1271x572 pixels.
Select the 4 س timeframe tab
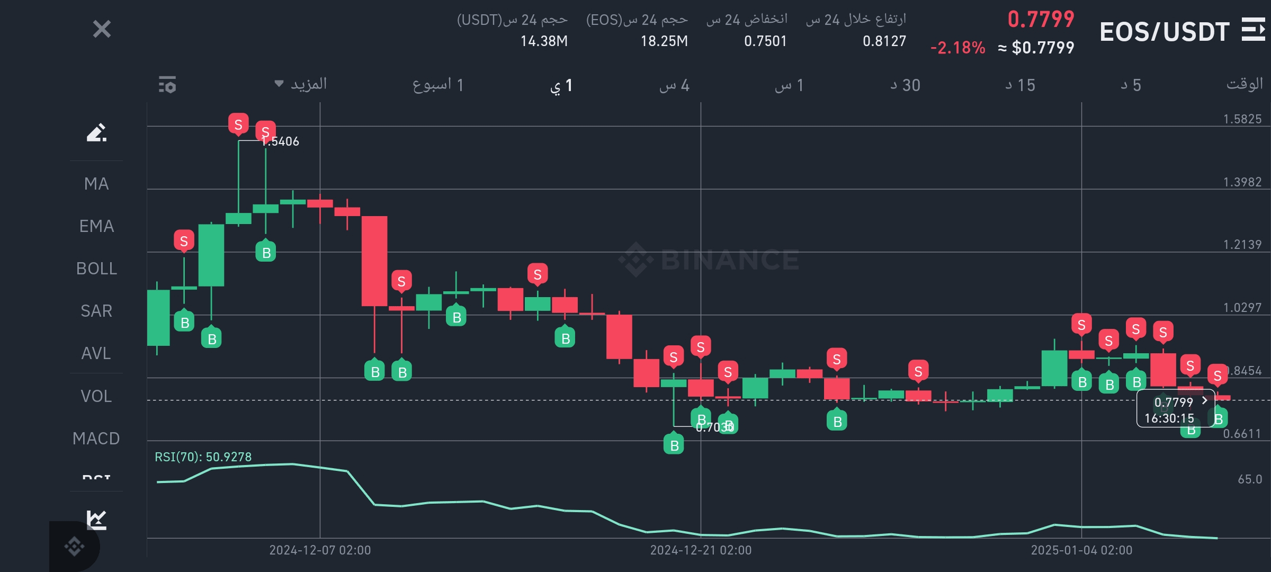[x=674, y=85]
